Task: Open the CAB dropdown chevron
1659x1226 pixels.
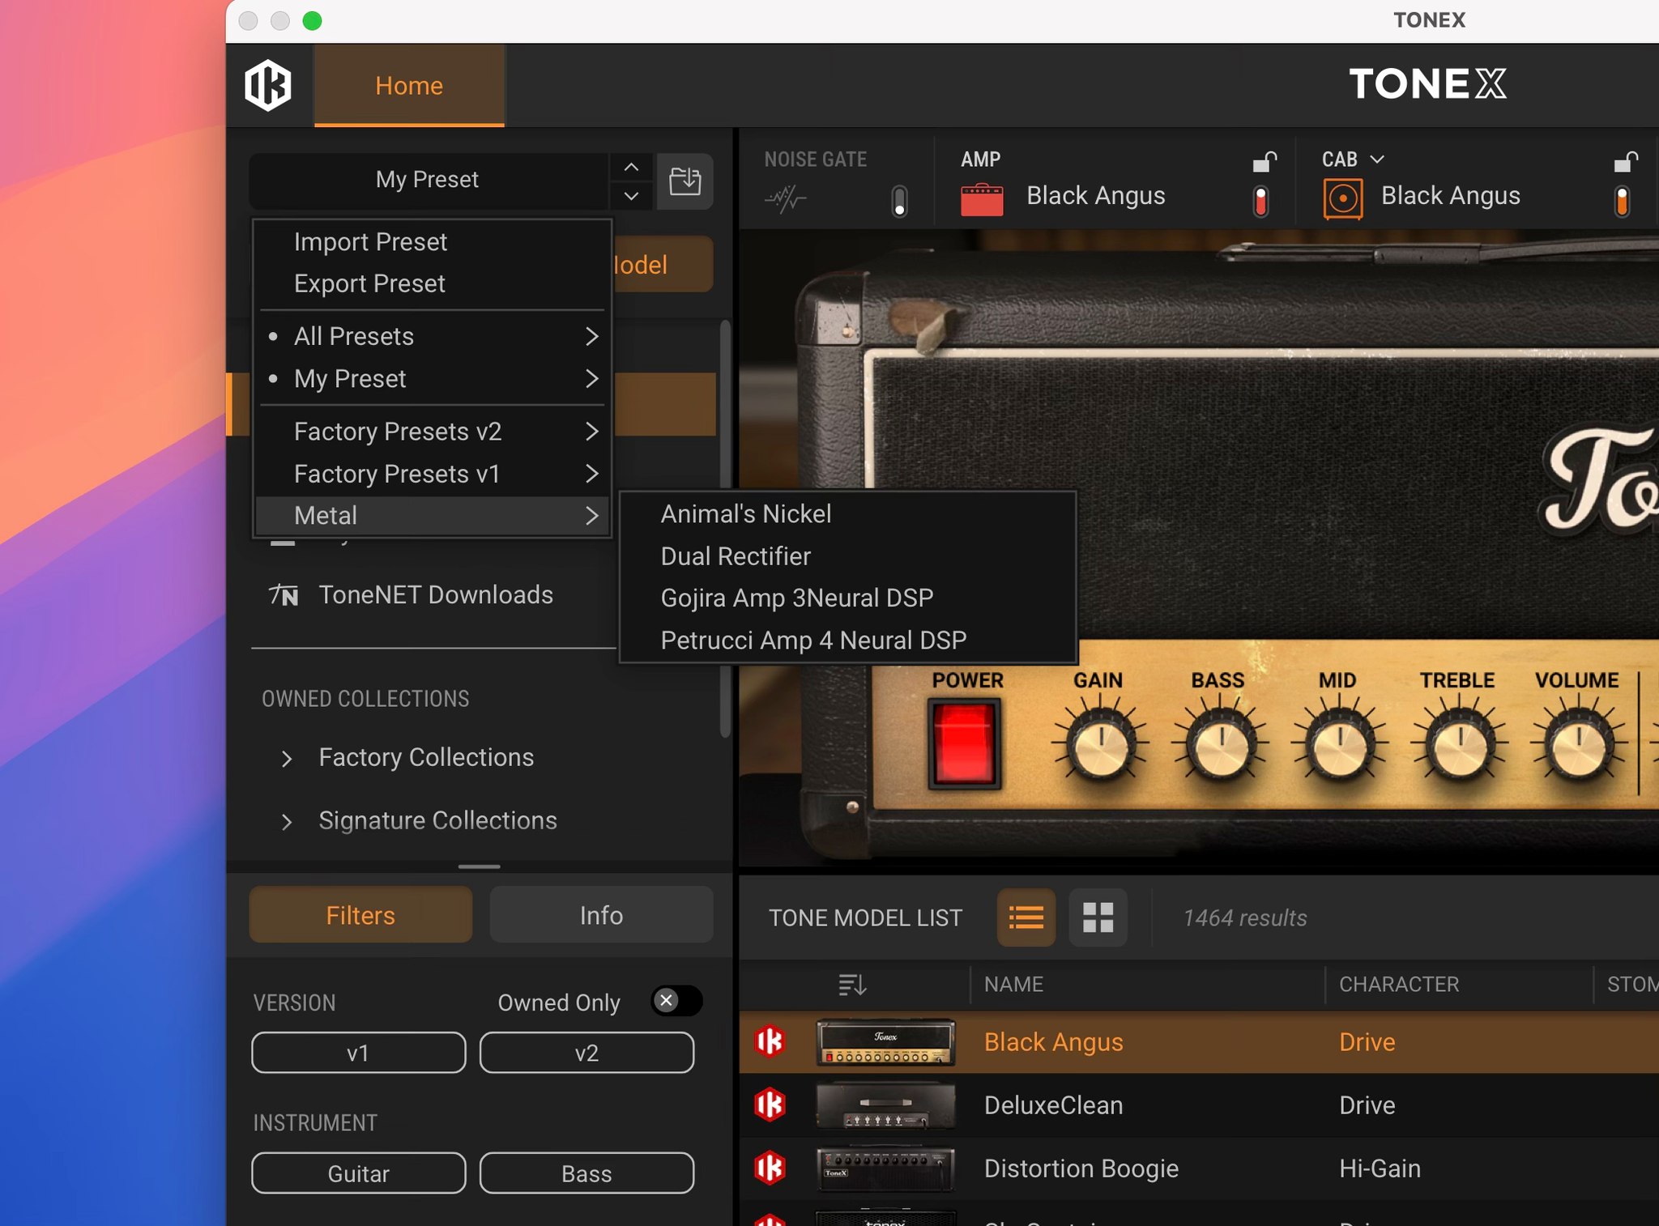Action: [x=1377, y=160]
